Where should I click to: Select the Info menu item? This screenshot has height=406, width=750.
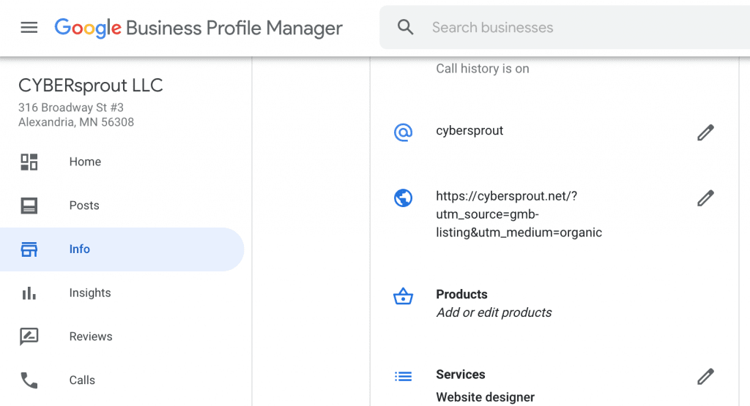122,249
